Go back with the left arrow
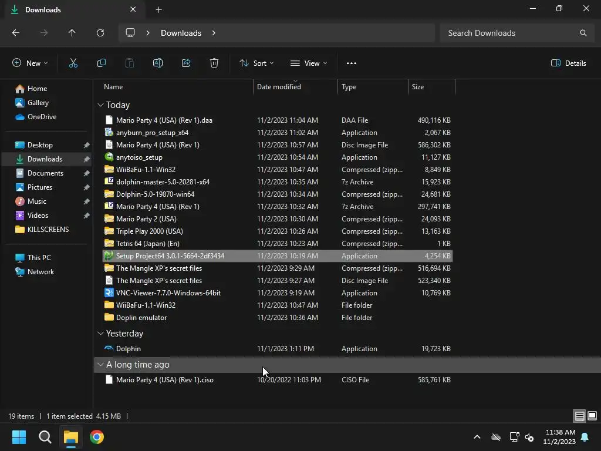The height and width of the screenshot is (451, 601). point(16,33)
